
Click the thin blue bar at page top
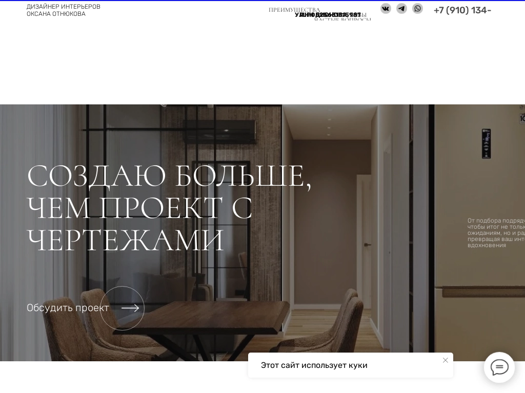click(262, 1)
